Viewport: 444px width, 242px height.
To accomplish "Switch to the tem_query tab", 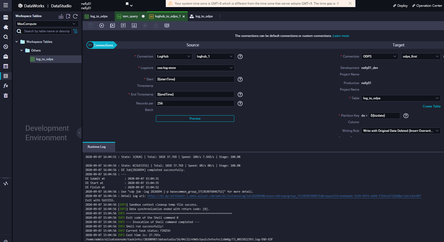I will pyautogui.click(x=130, y=16).
